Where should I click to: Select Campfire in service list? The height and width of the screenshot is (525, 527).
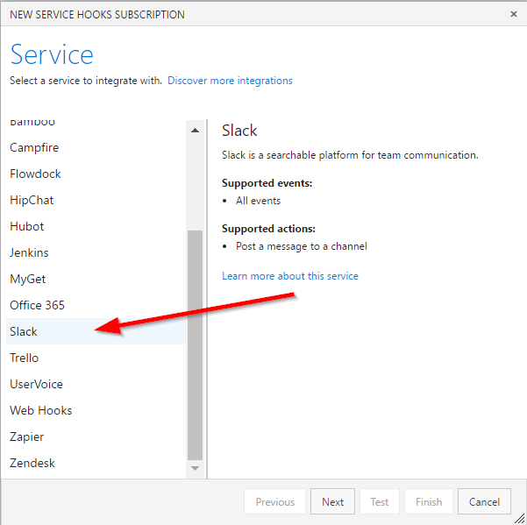96,147
